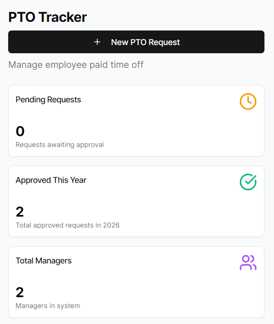This screenshot has height=324, width=274.
Task: Click the pending requests count of 0
Action: pyautogui.click(x=20, y=132)
